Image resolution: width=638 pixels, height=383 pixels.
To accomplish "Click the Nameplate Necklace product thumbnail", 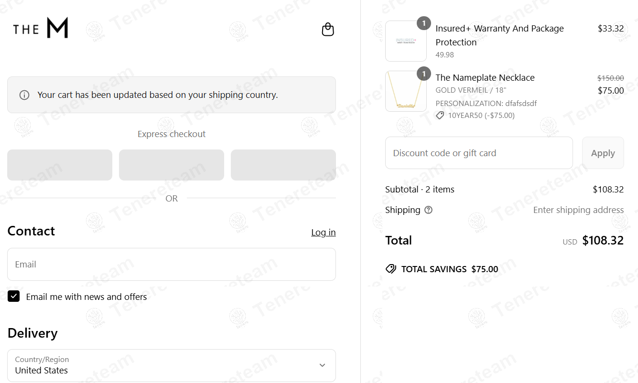I will [406, 91].
